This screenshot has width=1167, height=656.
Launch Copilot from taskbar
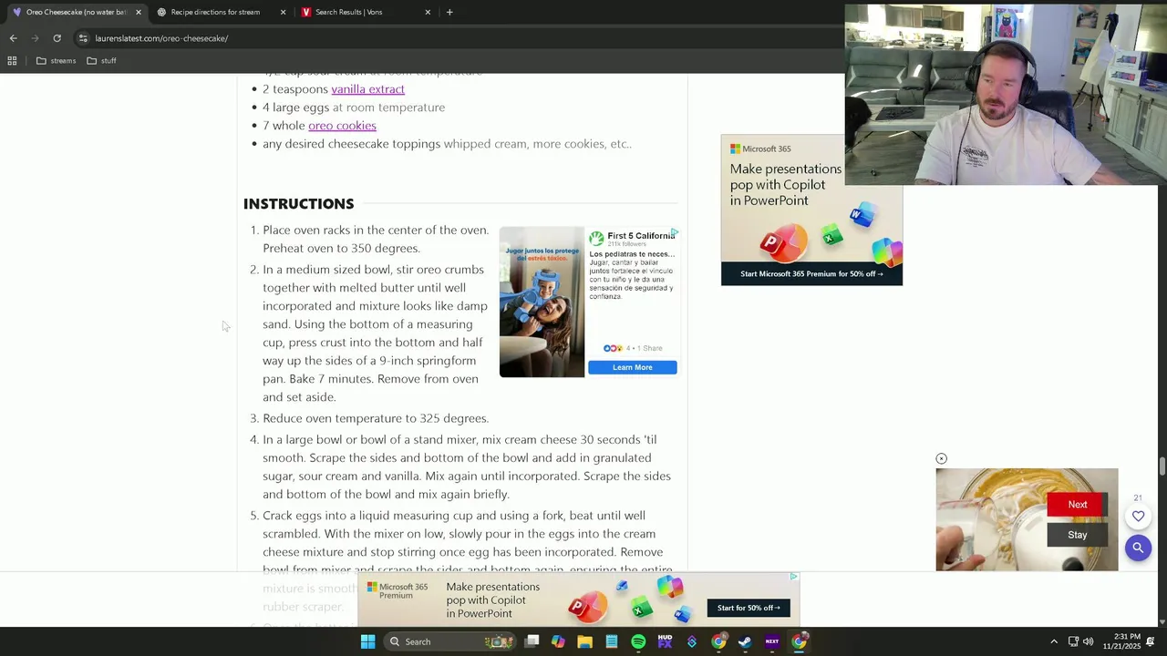(x=558, y=641)
